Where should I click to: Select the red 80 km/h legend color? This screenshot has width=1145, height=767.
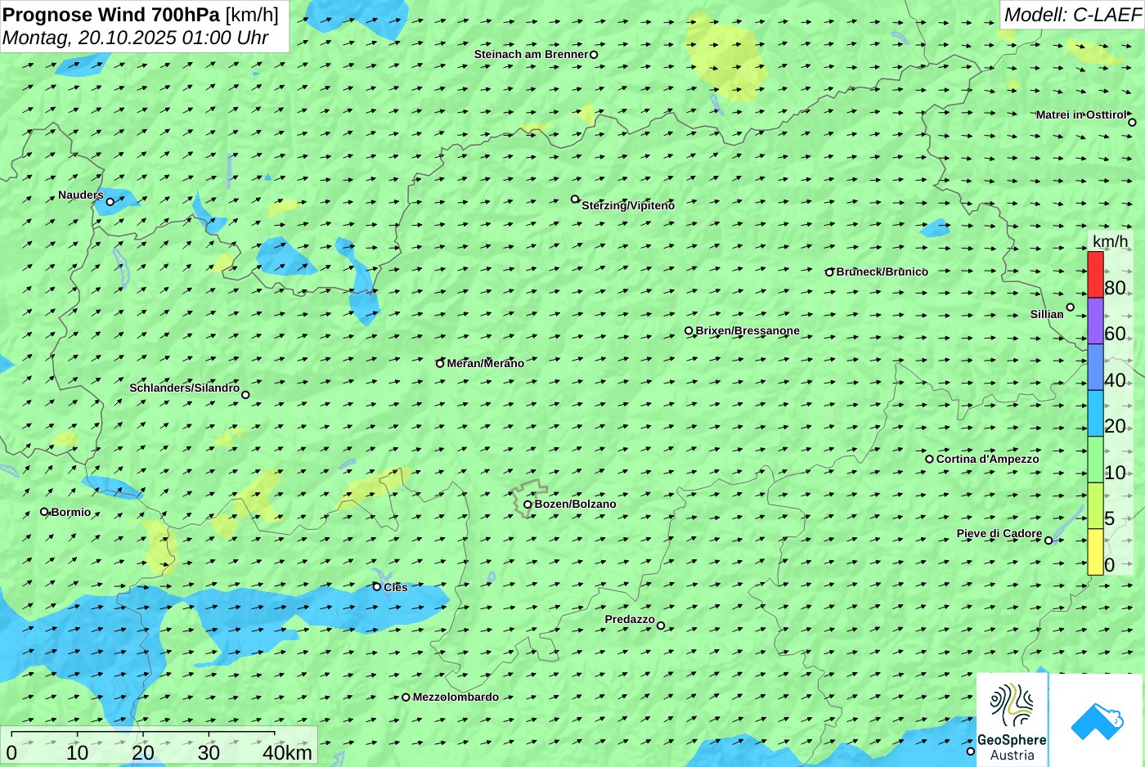pos(1095,275)
